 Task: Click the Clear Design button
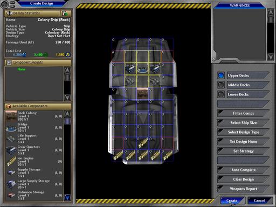click(x=244, y=180)
